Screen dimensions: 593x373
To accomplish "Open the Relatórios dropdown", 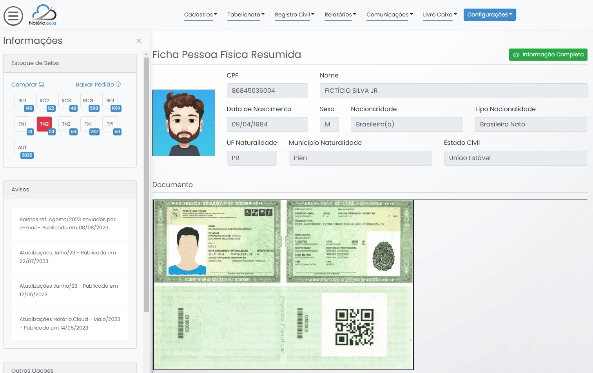I will (340, 14).
